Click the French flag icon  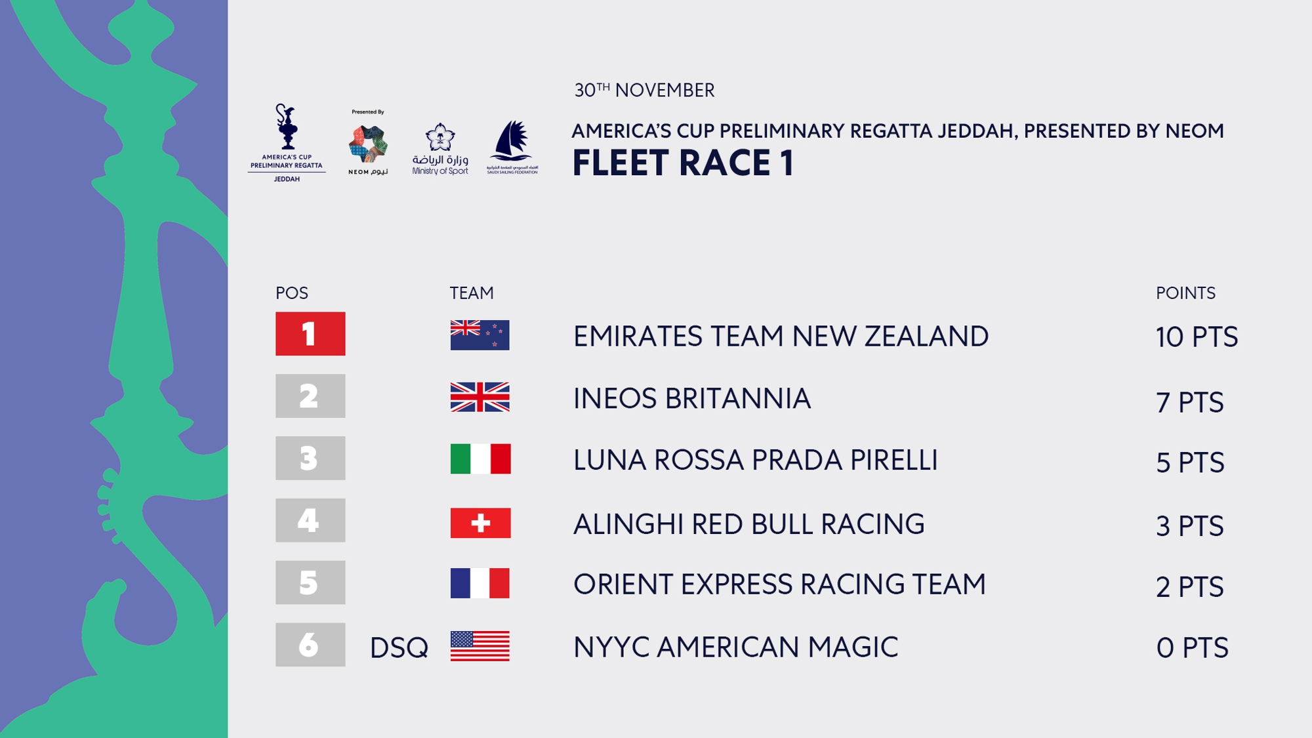[480, 583]
